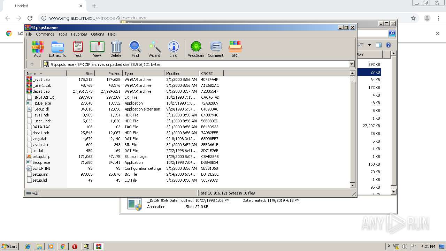Select data1.cab file
The image size is (446, 251).
[x=41, y=91]
